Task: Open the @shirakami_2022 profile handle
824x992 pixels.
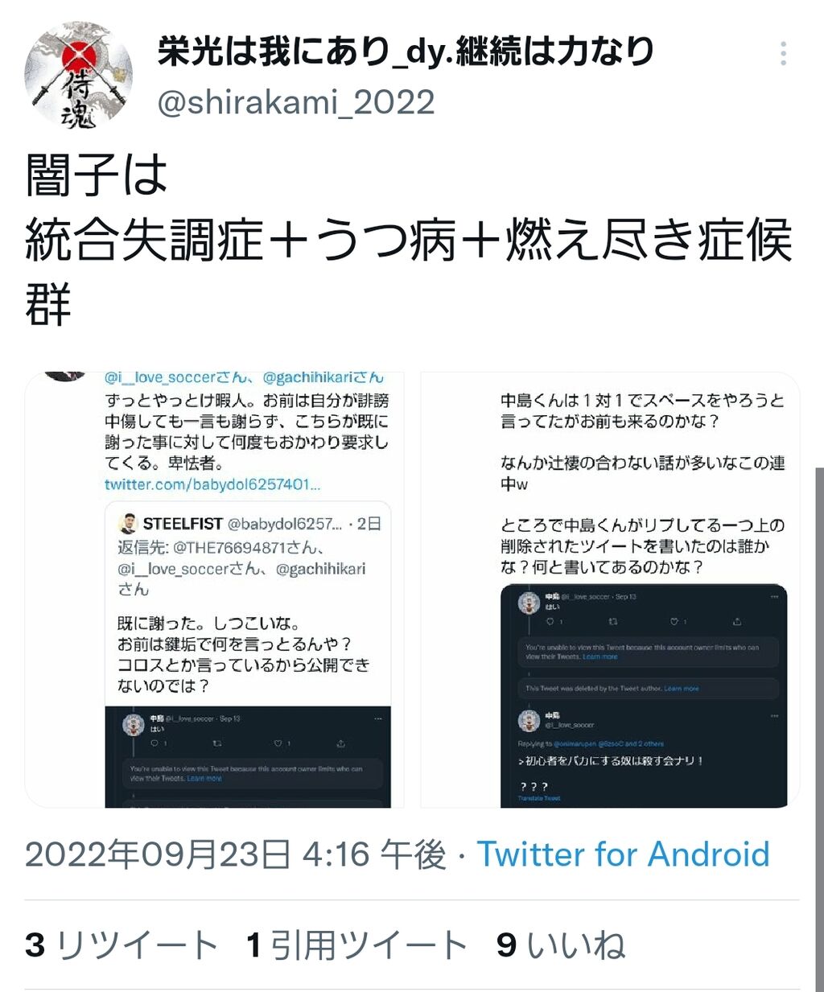Action: [296, 102]
